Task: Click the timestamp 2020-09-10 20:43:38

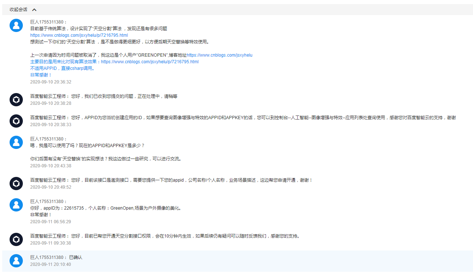Action: coord(51,166)
